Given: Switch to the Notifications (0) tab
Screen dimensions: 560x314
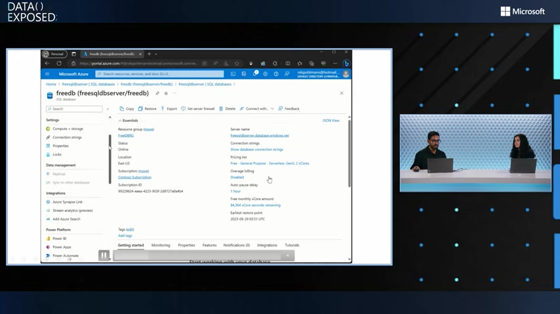Looking at the screenshot, I should pyautogui.click(x=237, y=245).
